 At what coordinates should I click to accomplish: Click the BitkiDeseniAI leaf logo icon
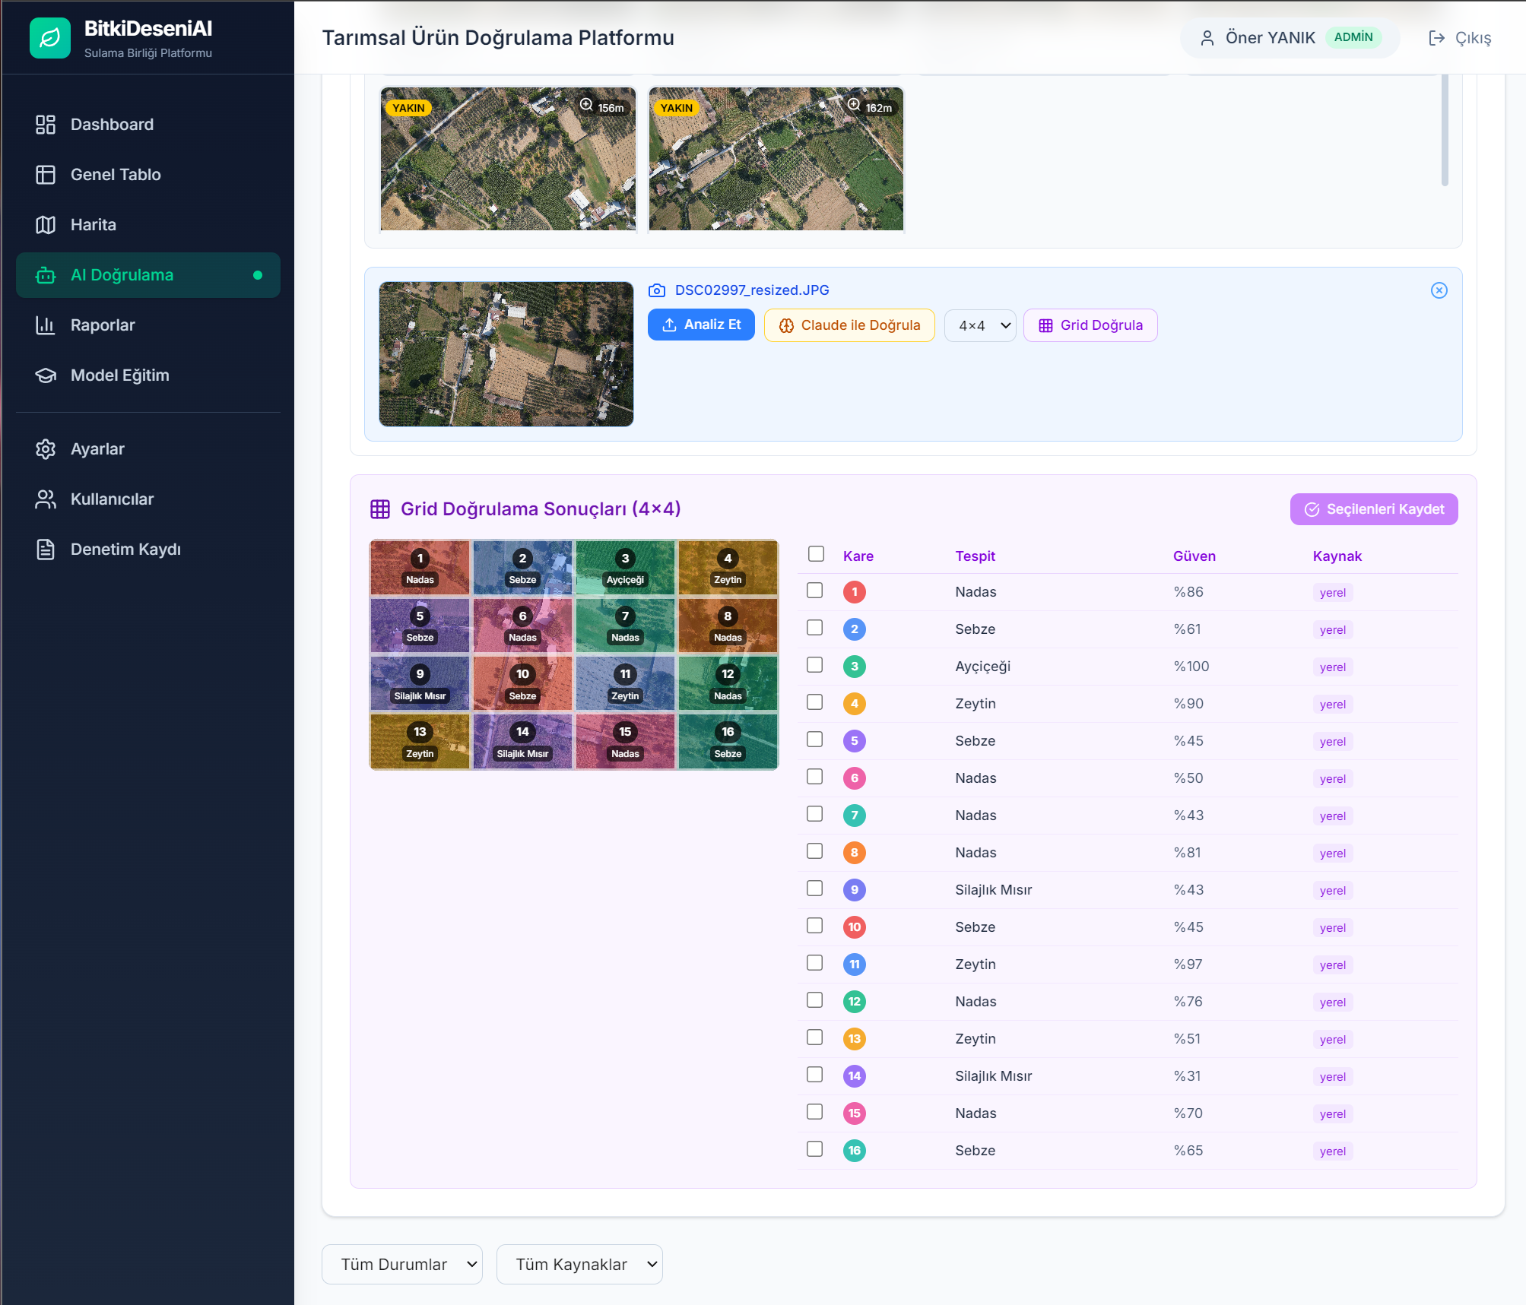tap(50, 38)
